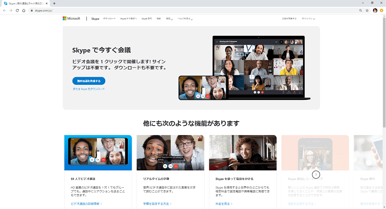Click the orange extension icon in toolbar
386x209 pixels.
[x=381, y=11]
